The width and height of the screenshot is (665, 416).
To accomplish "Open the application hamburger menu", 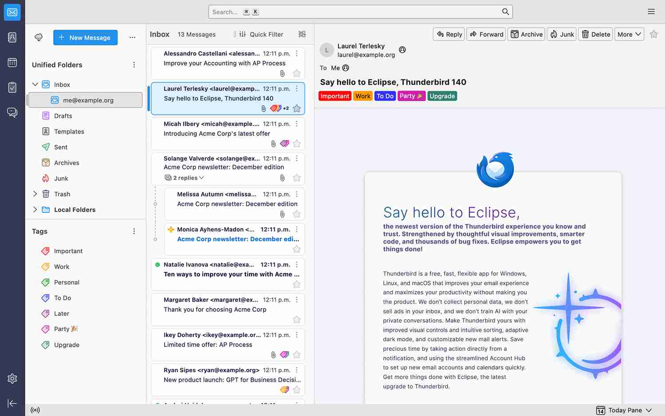I will pos(651,12).
